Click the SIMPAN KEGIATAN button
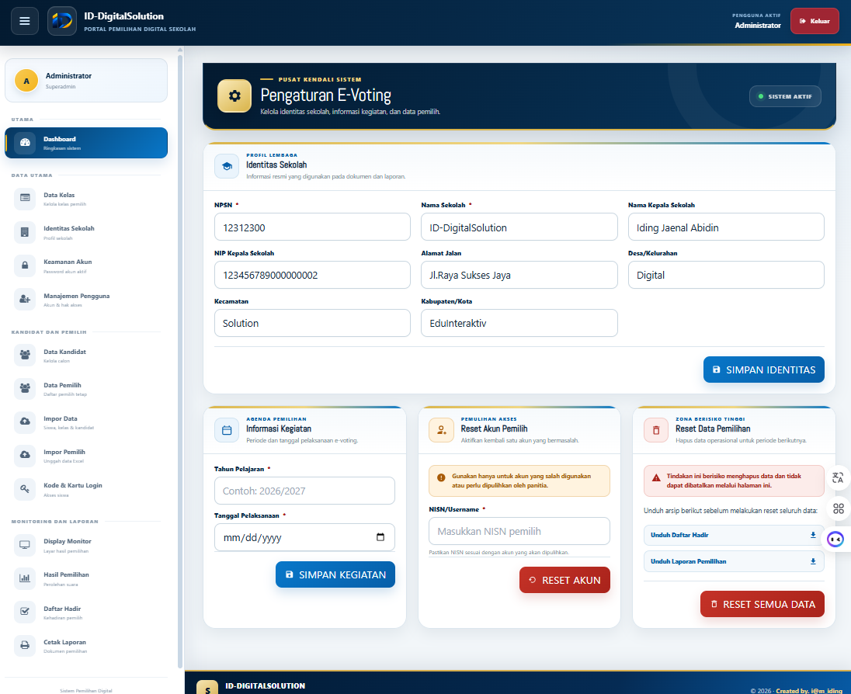851x694 pixels. 335,574
